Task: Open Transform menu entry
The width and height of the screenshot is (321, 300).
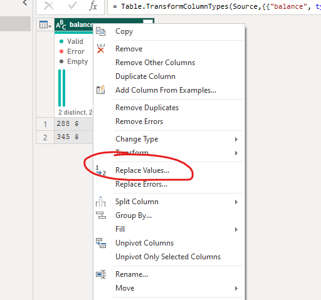Action: tap(169, 153)
